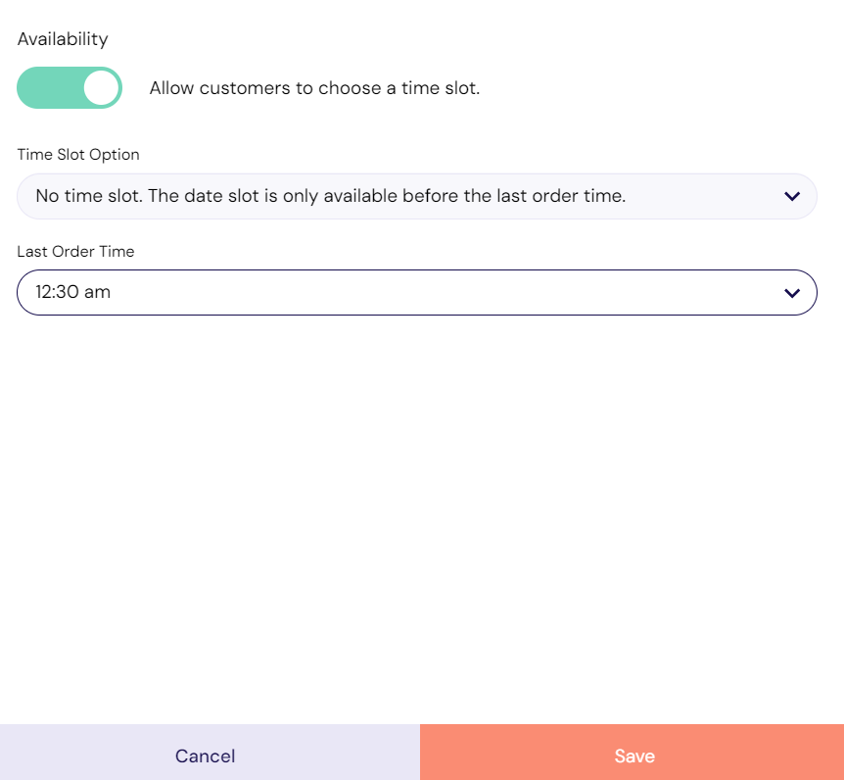This screenshot has height=780, width=844.
Task: Click the Availability heading
Action: pyautogui.click(x=63, y=39)
